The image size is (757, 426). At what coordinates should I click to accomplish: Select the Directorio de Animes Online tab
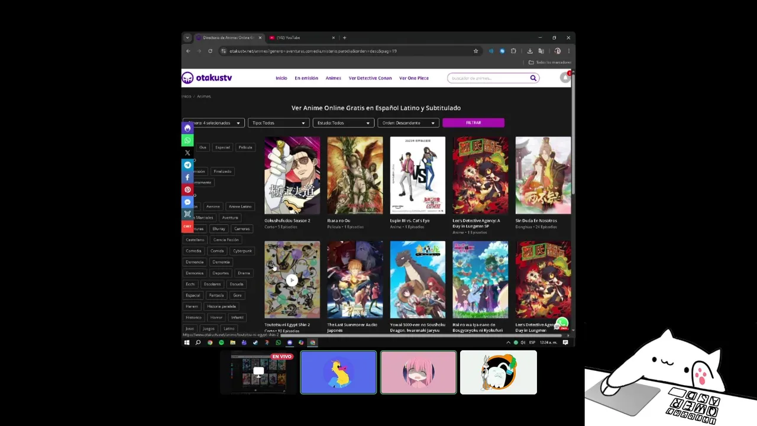point(229,38)
